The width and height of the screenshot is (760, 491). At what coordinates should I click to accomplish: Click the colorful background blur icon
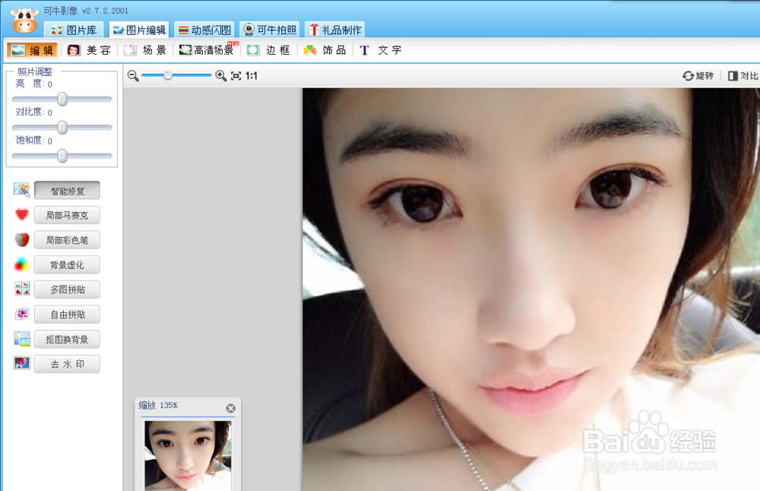[22, 265]
